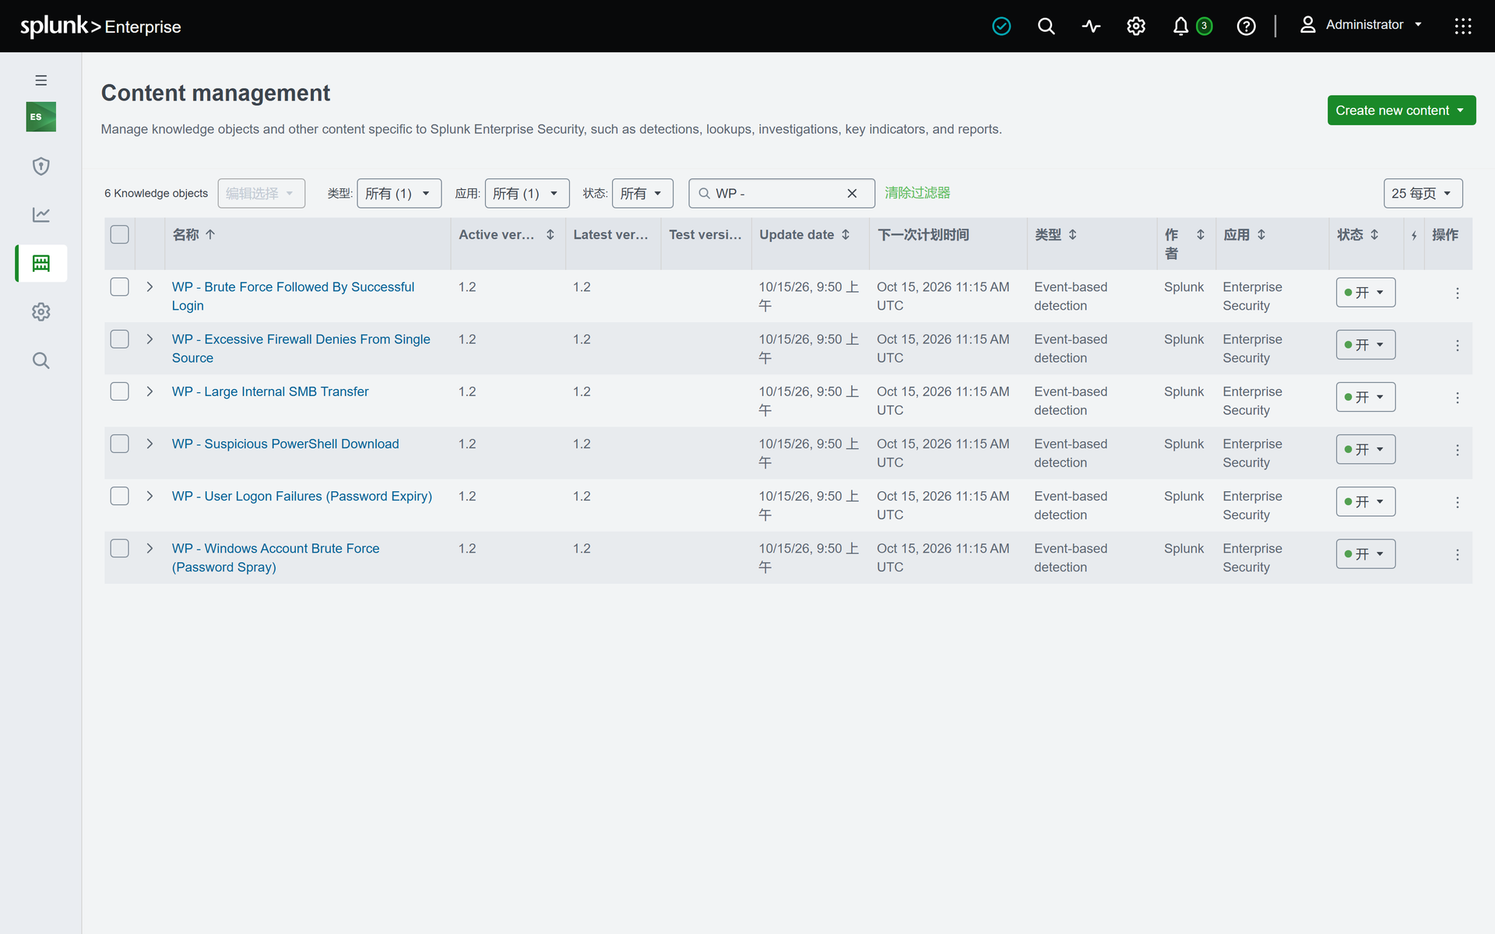Open the help question mark icon
The image size is (1495, 934).
(1246, 26)
